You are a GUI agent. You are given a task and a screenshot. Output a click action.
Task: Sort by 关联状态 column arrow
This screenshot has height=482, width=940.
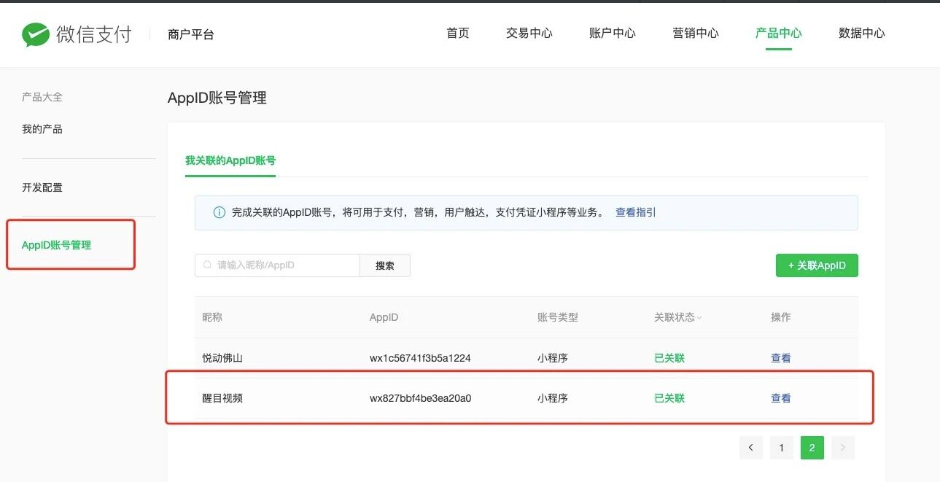(699, 318)
